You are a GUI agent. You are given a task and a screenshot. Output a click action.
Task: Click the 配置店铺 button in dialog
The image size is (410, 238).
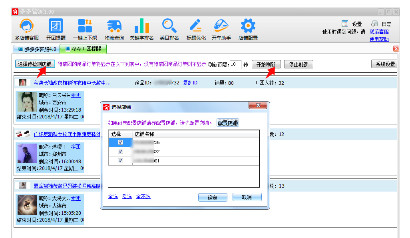coord(228,123)
